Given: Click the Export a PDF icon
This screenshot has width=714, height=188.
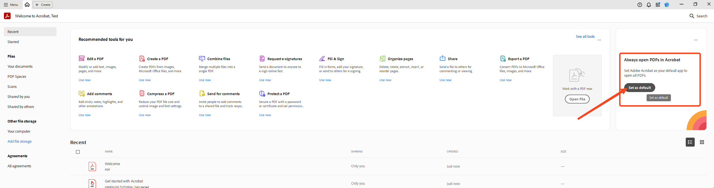Looking at the screenshot, I should tap(503, 58).
